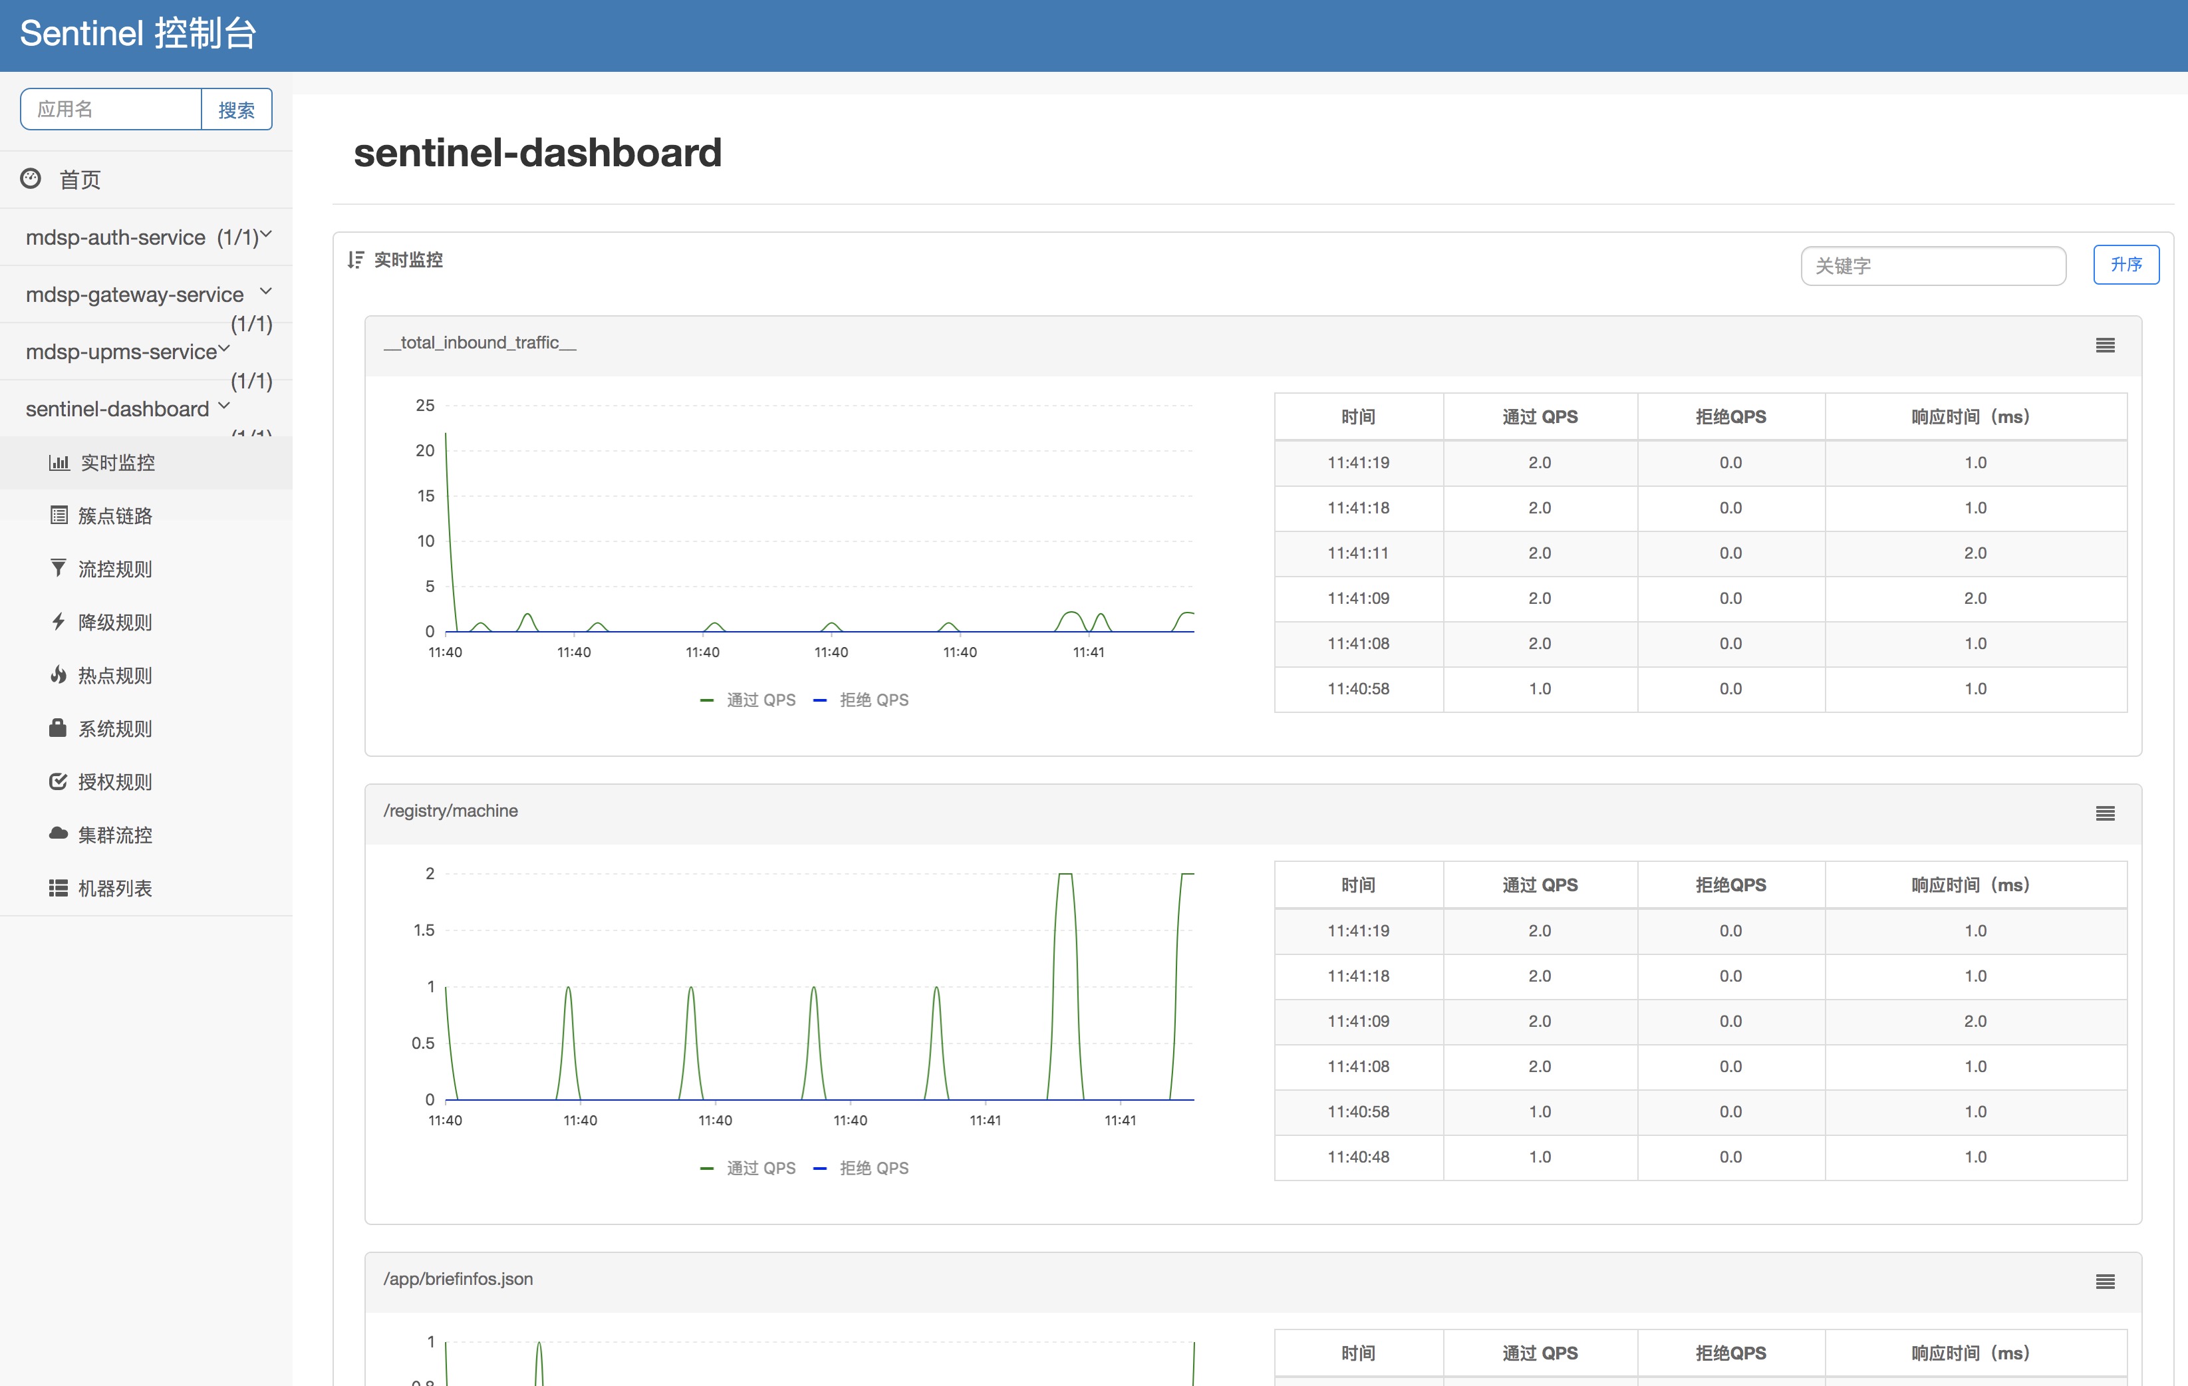
Task: Click the 系统规则 lock icon
Action: tap(58, 727)
